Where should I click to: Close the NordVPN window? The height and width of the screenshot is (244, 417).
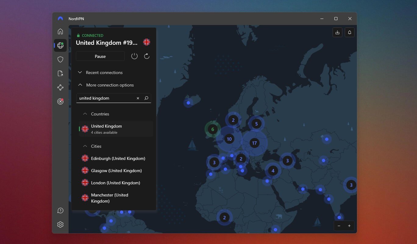point(350,19)
